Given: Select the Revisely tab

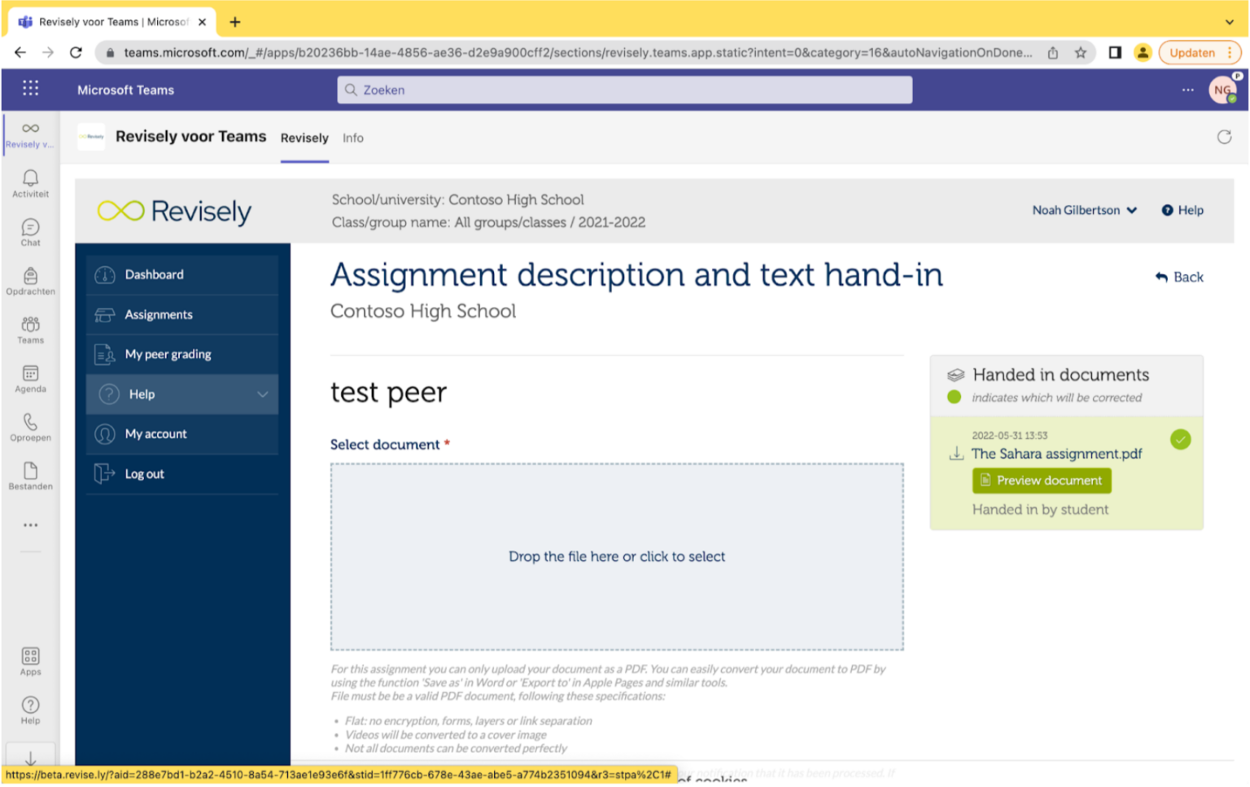Looking at the screenshot, I should point(304,138).
